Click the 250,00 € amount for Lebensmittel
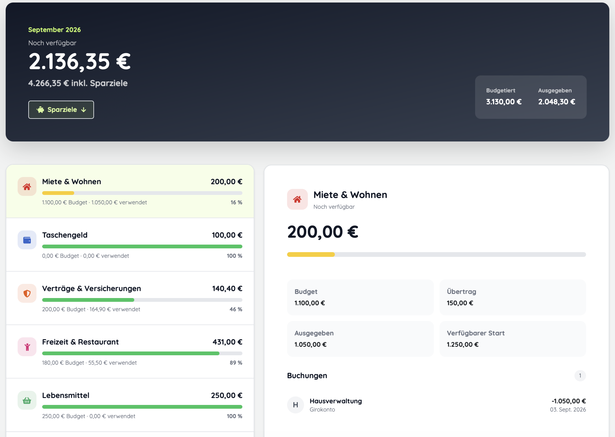615x437 pixels. (x=227, y=396)
